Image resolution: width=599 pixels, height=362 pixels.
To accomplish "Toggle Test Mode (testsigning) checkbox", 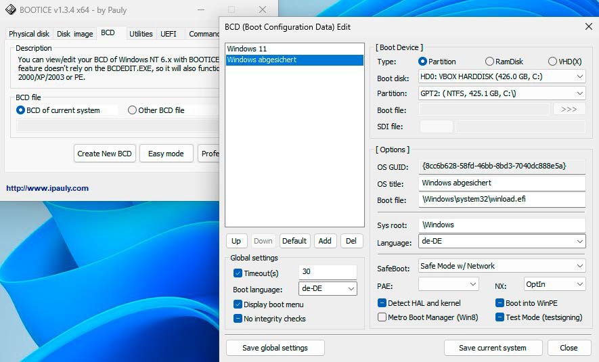I will [x=500, y=317].
